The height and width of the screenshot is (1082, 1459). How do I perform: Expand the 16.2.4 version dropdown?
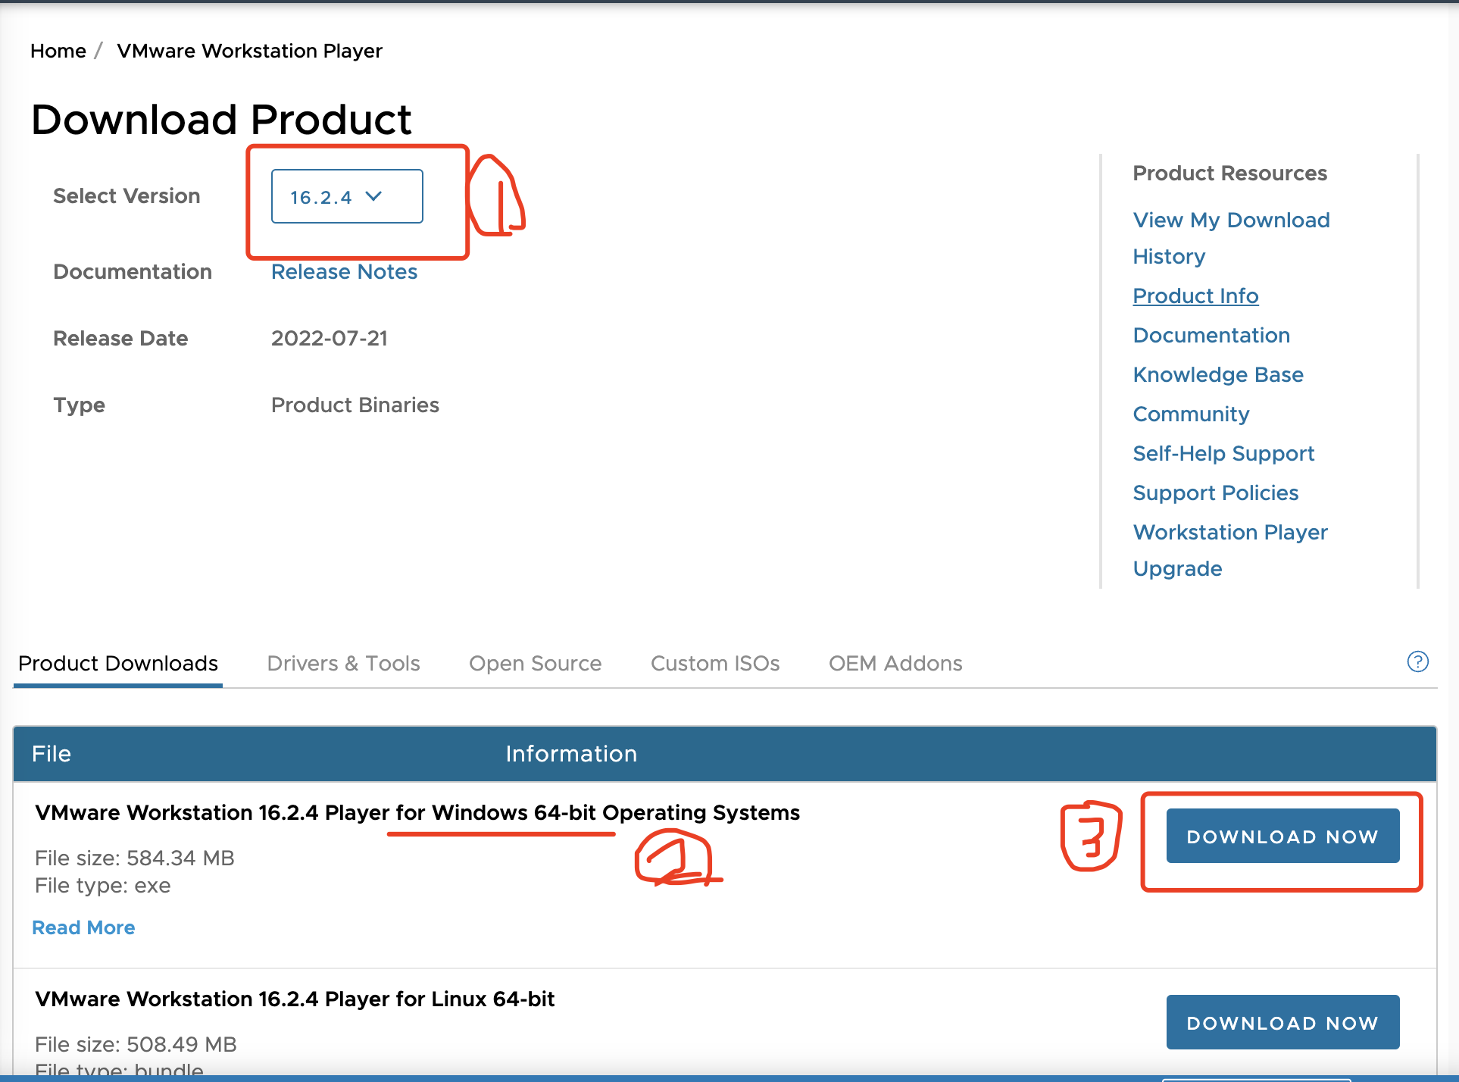click(x=347, y=196)
